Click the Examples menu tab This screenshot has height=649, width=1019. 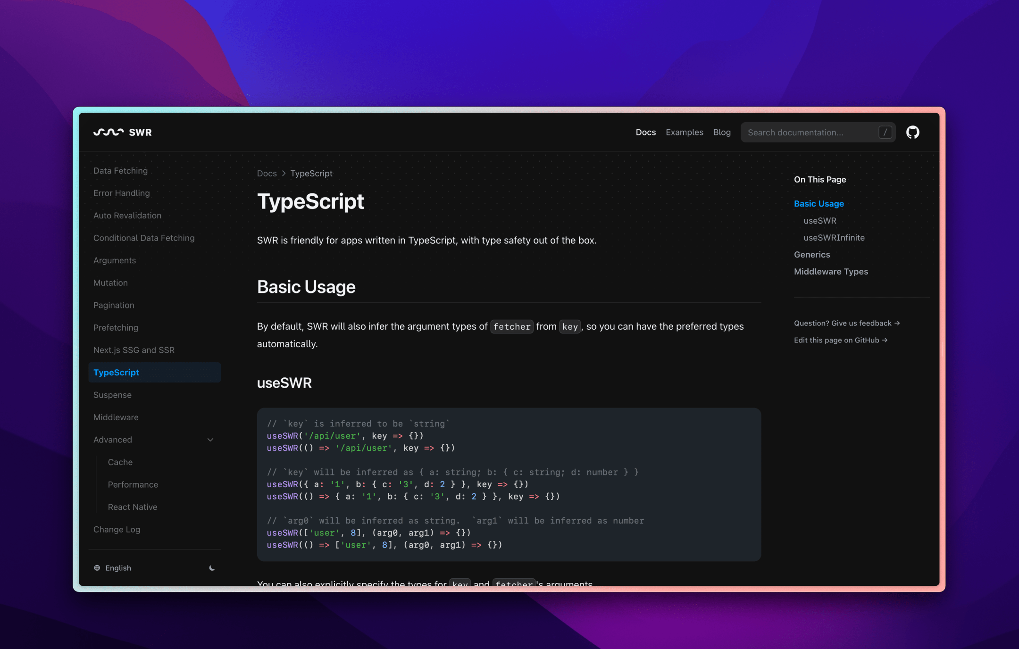pyautogui.click(x=684, y=132)
